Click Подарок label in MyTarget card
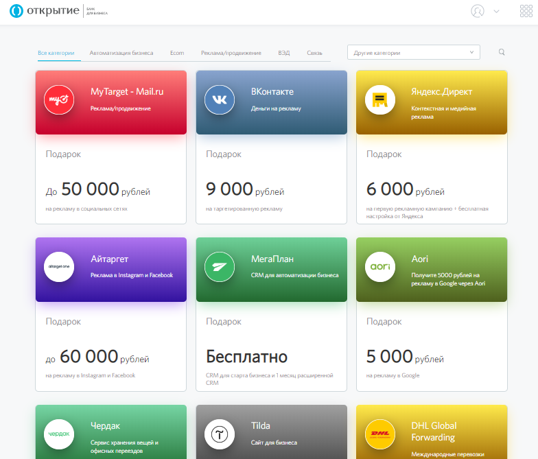 [63, 154]
